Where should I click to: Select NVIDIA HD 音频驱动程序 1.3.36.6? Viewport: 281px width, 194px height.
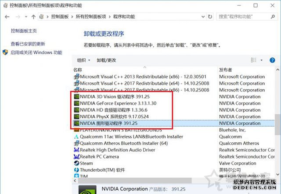[114, 110]
